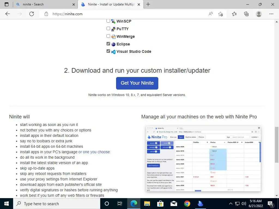Click the scrollbar up arrow
Screen dimensions: 279x209
277,22
